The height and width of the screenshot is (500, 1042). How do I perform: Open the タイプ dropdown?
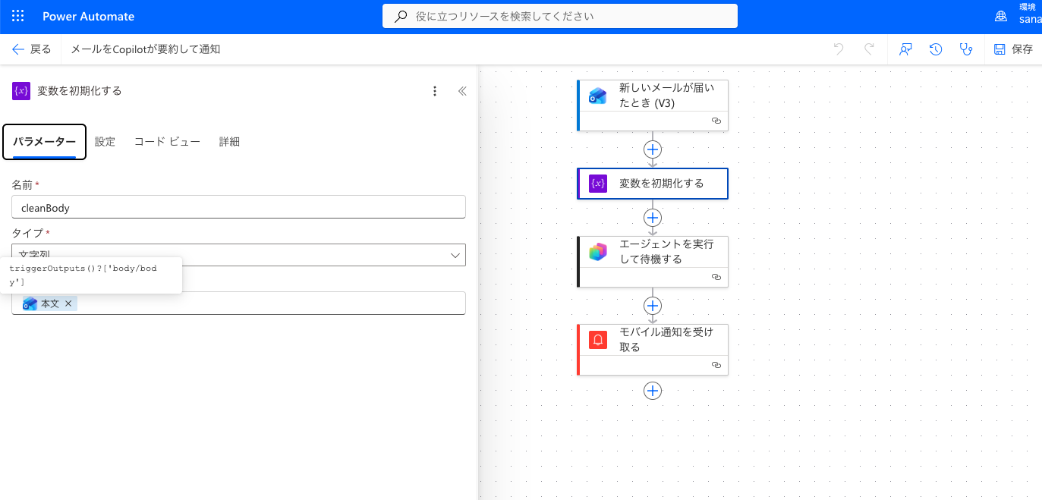tap(238, 255)
